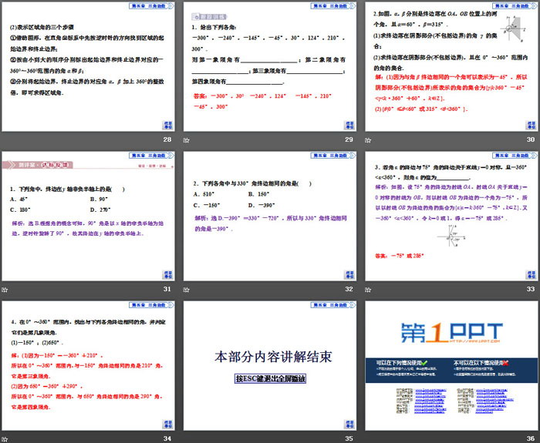
Task: Click slide number label 30
Action: 531,139
